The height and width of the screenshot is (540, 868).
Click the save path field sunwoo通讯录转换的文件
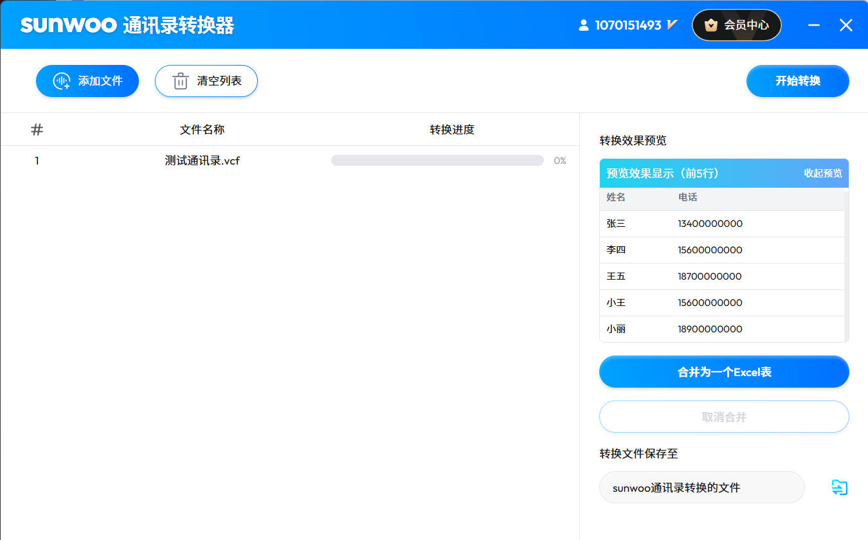tap(701, 487)
